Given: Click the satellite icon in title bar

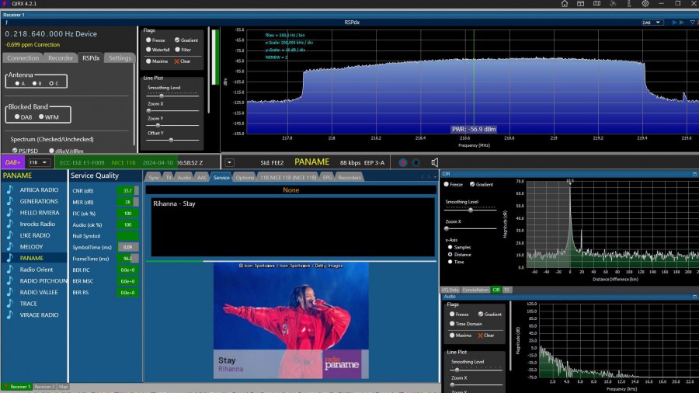Looking at the screenshot, I should pos(613,4).
